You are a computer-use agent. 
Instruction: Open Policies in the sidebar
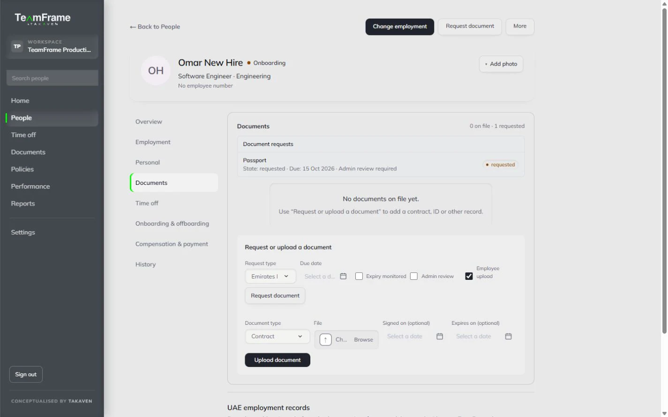(52, 169)
